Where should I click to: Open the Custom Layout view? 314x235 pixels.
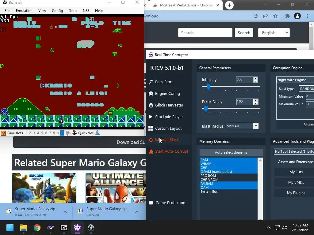point(165,128)
